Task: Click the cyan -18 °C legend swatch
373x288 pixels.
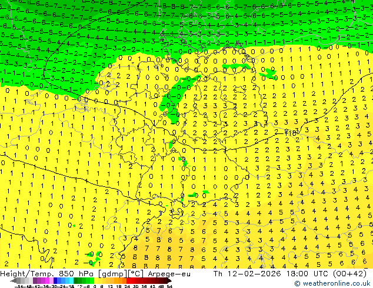Action: click(72, 280)
